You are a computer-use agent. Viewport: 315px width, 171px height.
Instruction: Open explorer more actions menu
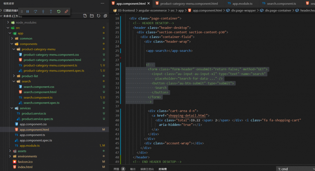102,3
